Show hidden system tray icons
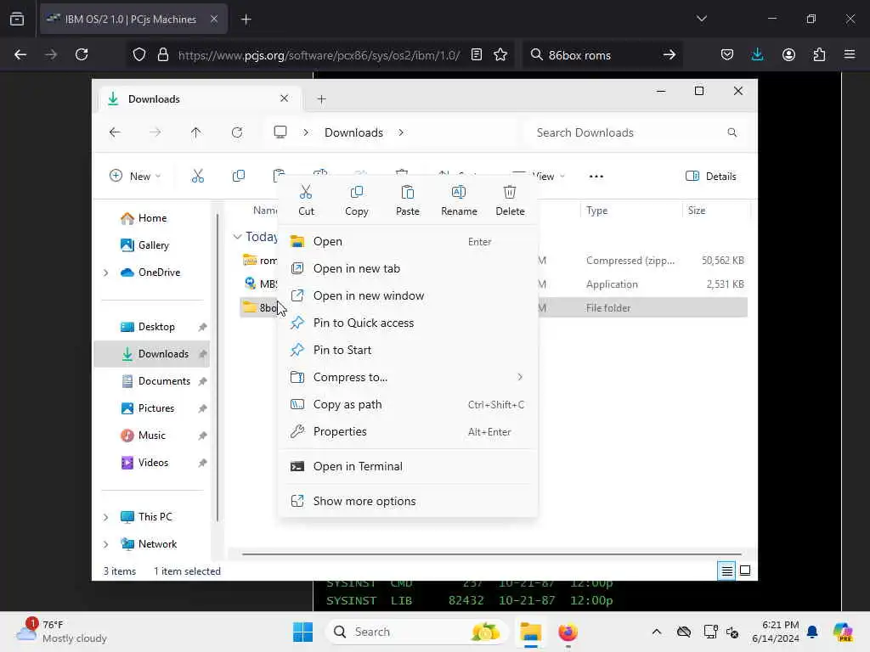 click(657, 632)
